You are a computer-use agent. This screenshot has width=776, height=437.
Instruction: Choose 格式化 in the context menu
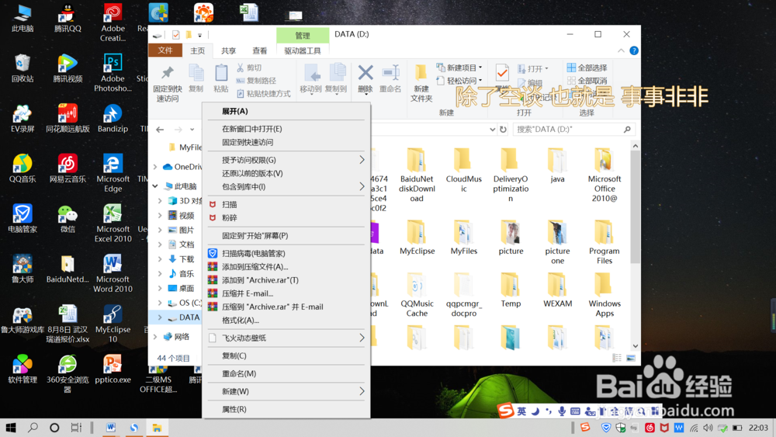pyautogui.click(x=286, y=321)
